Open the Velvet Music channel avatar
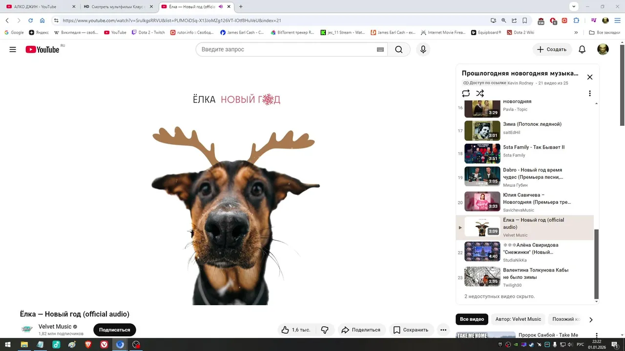The height and width of the screenshot is (351, 625). (27, 330)
